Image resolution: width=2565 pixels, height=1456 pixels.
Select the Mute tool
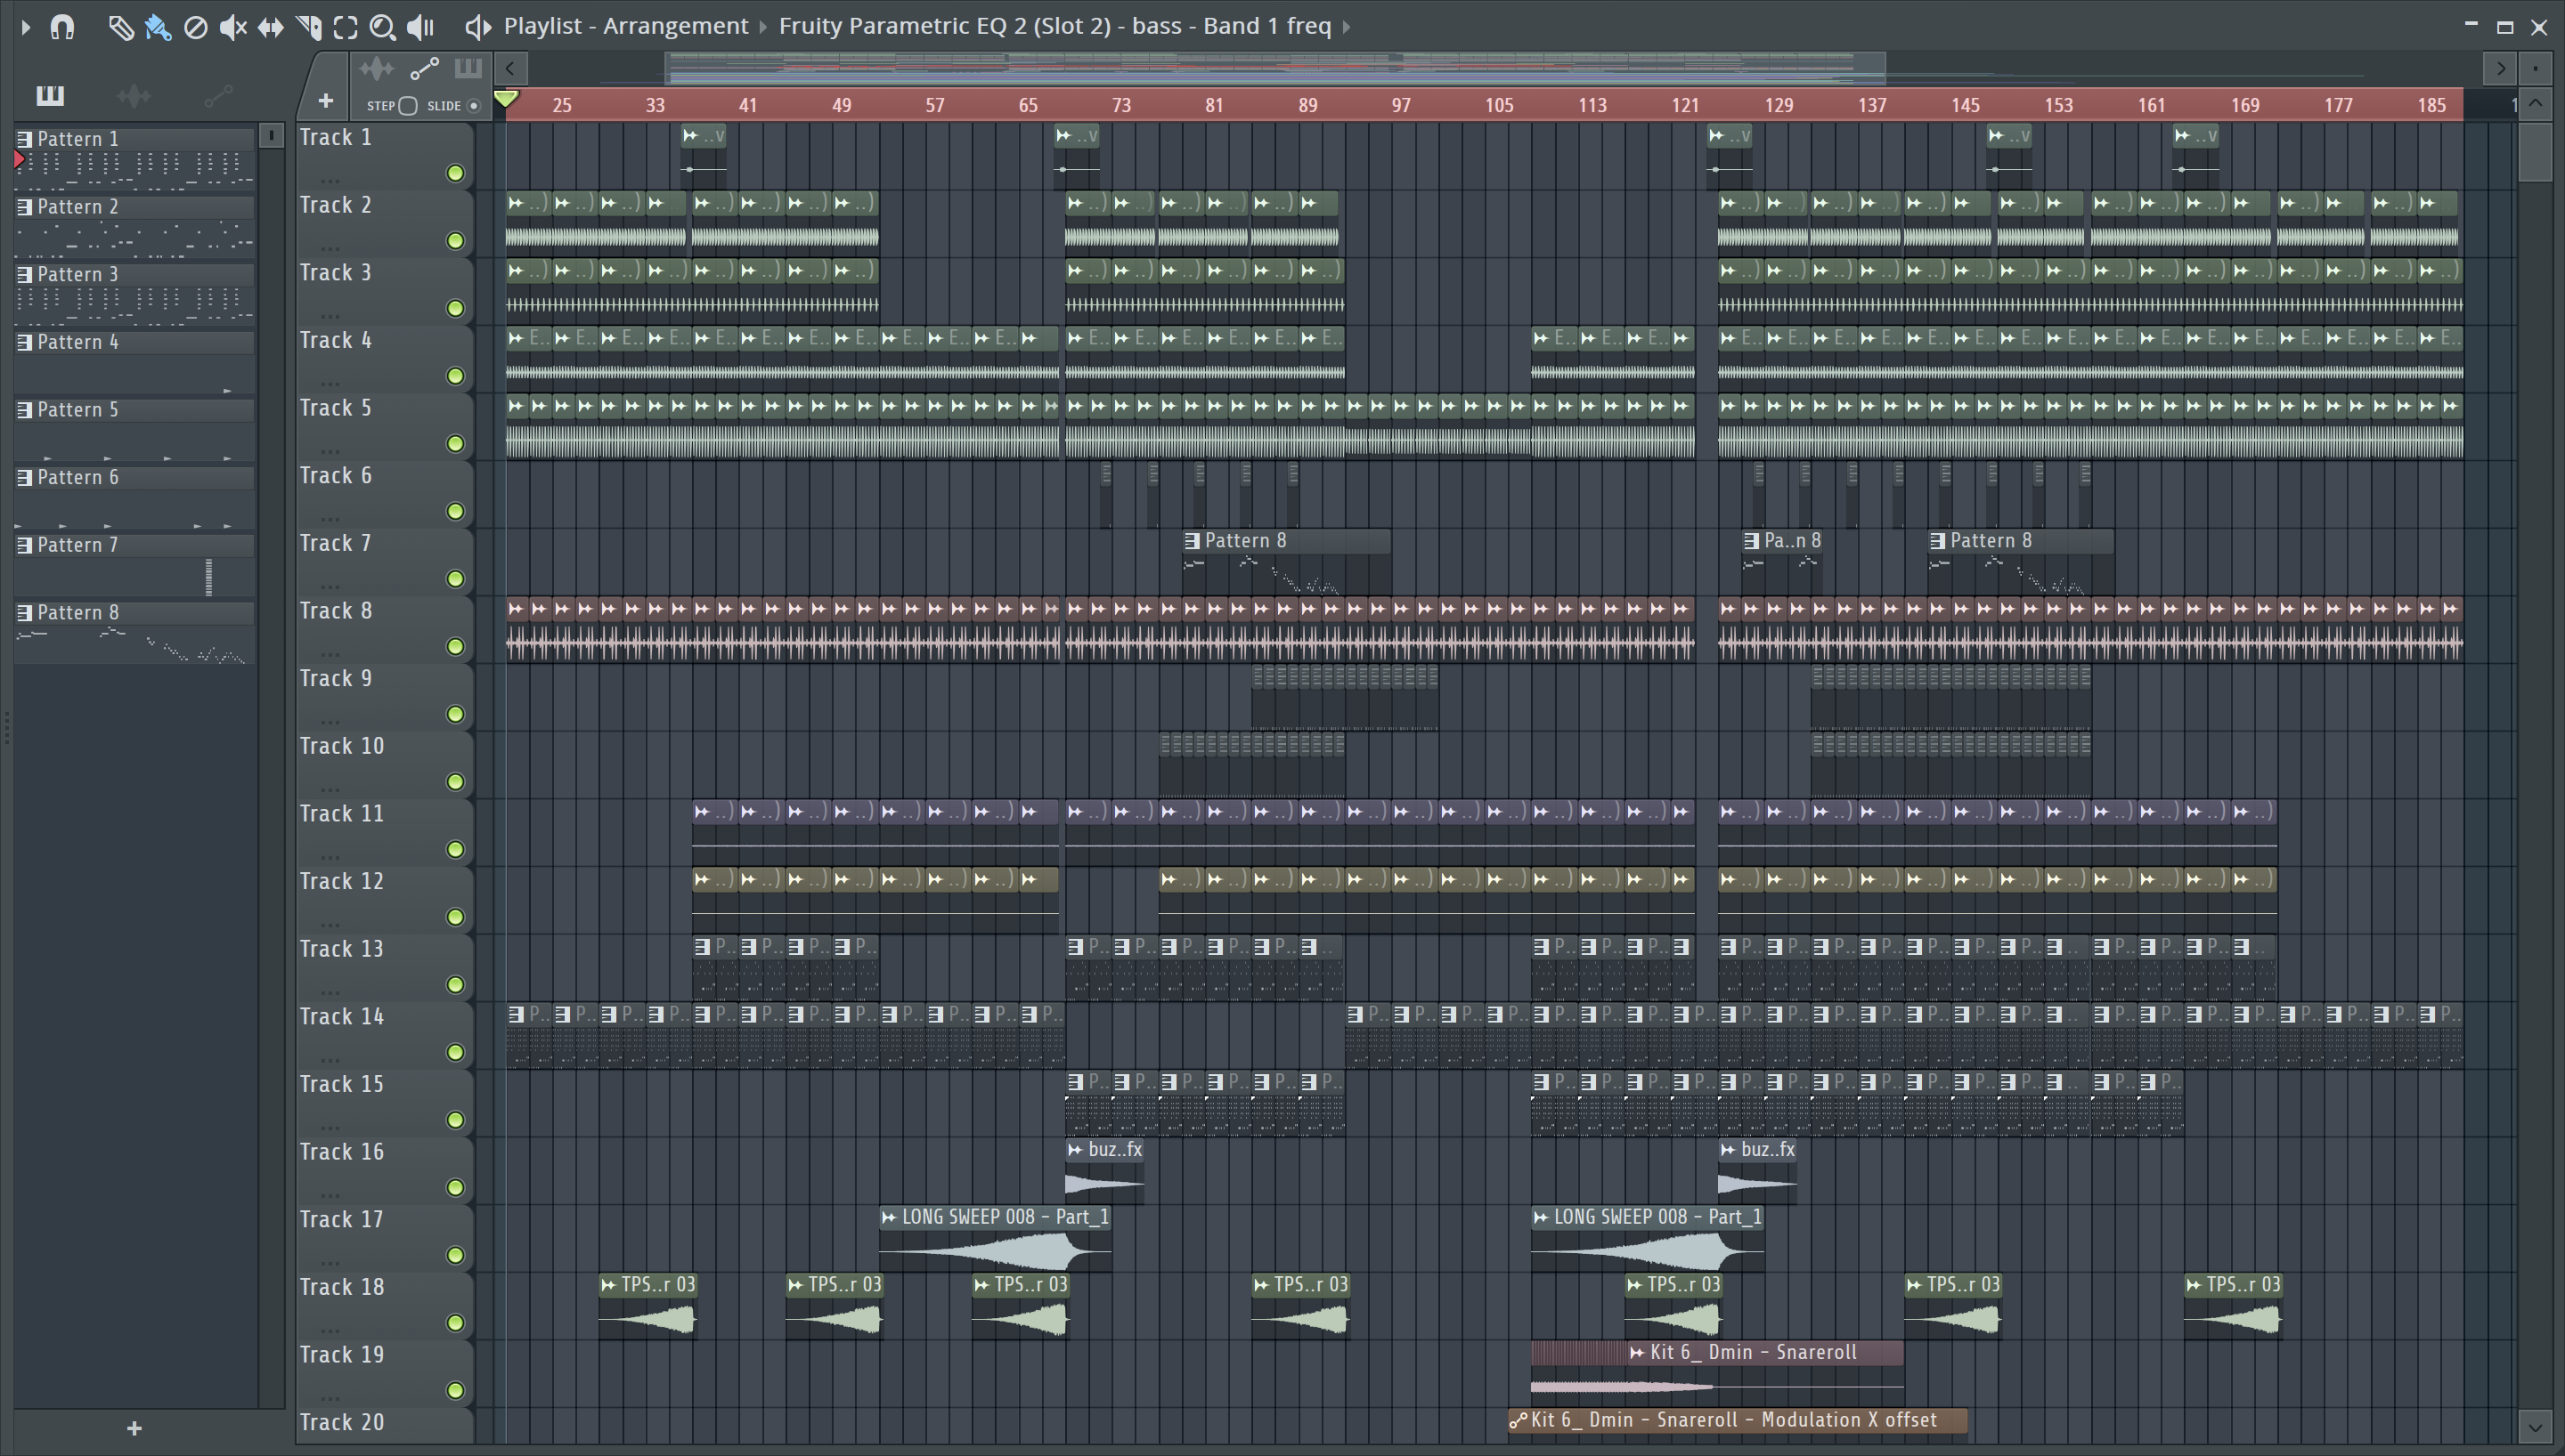point(233,27)
